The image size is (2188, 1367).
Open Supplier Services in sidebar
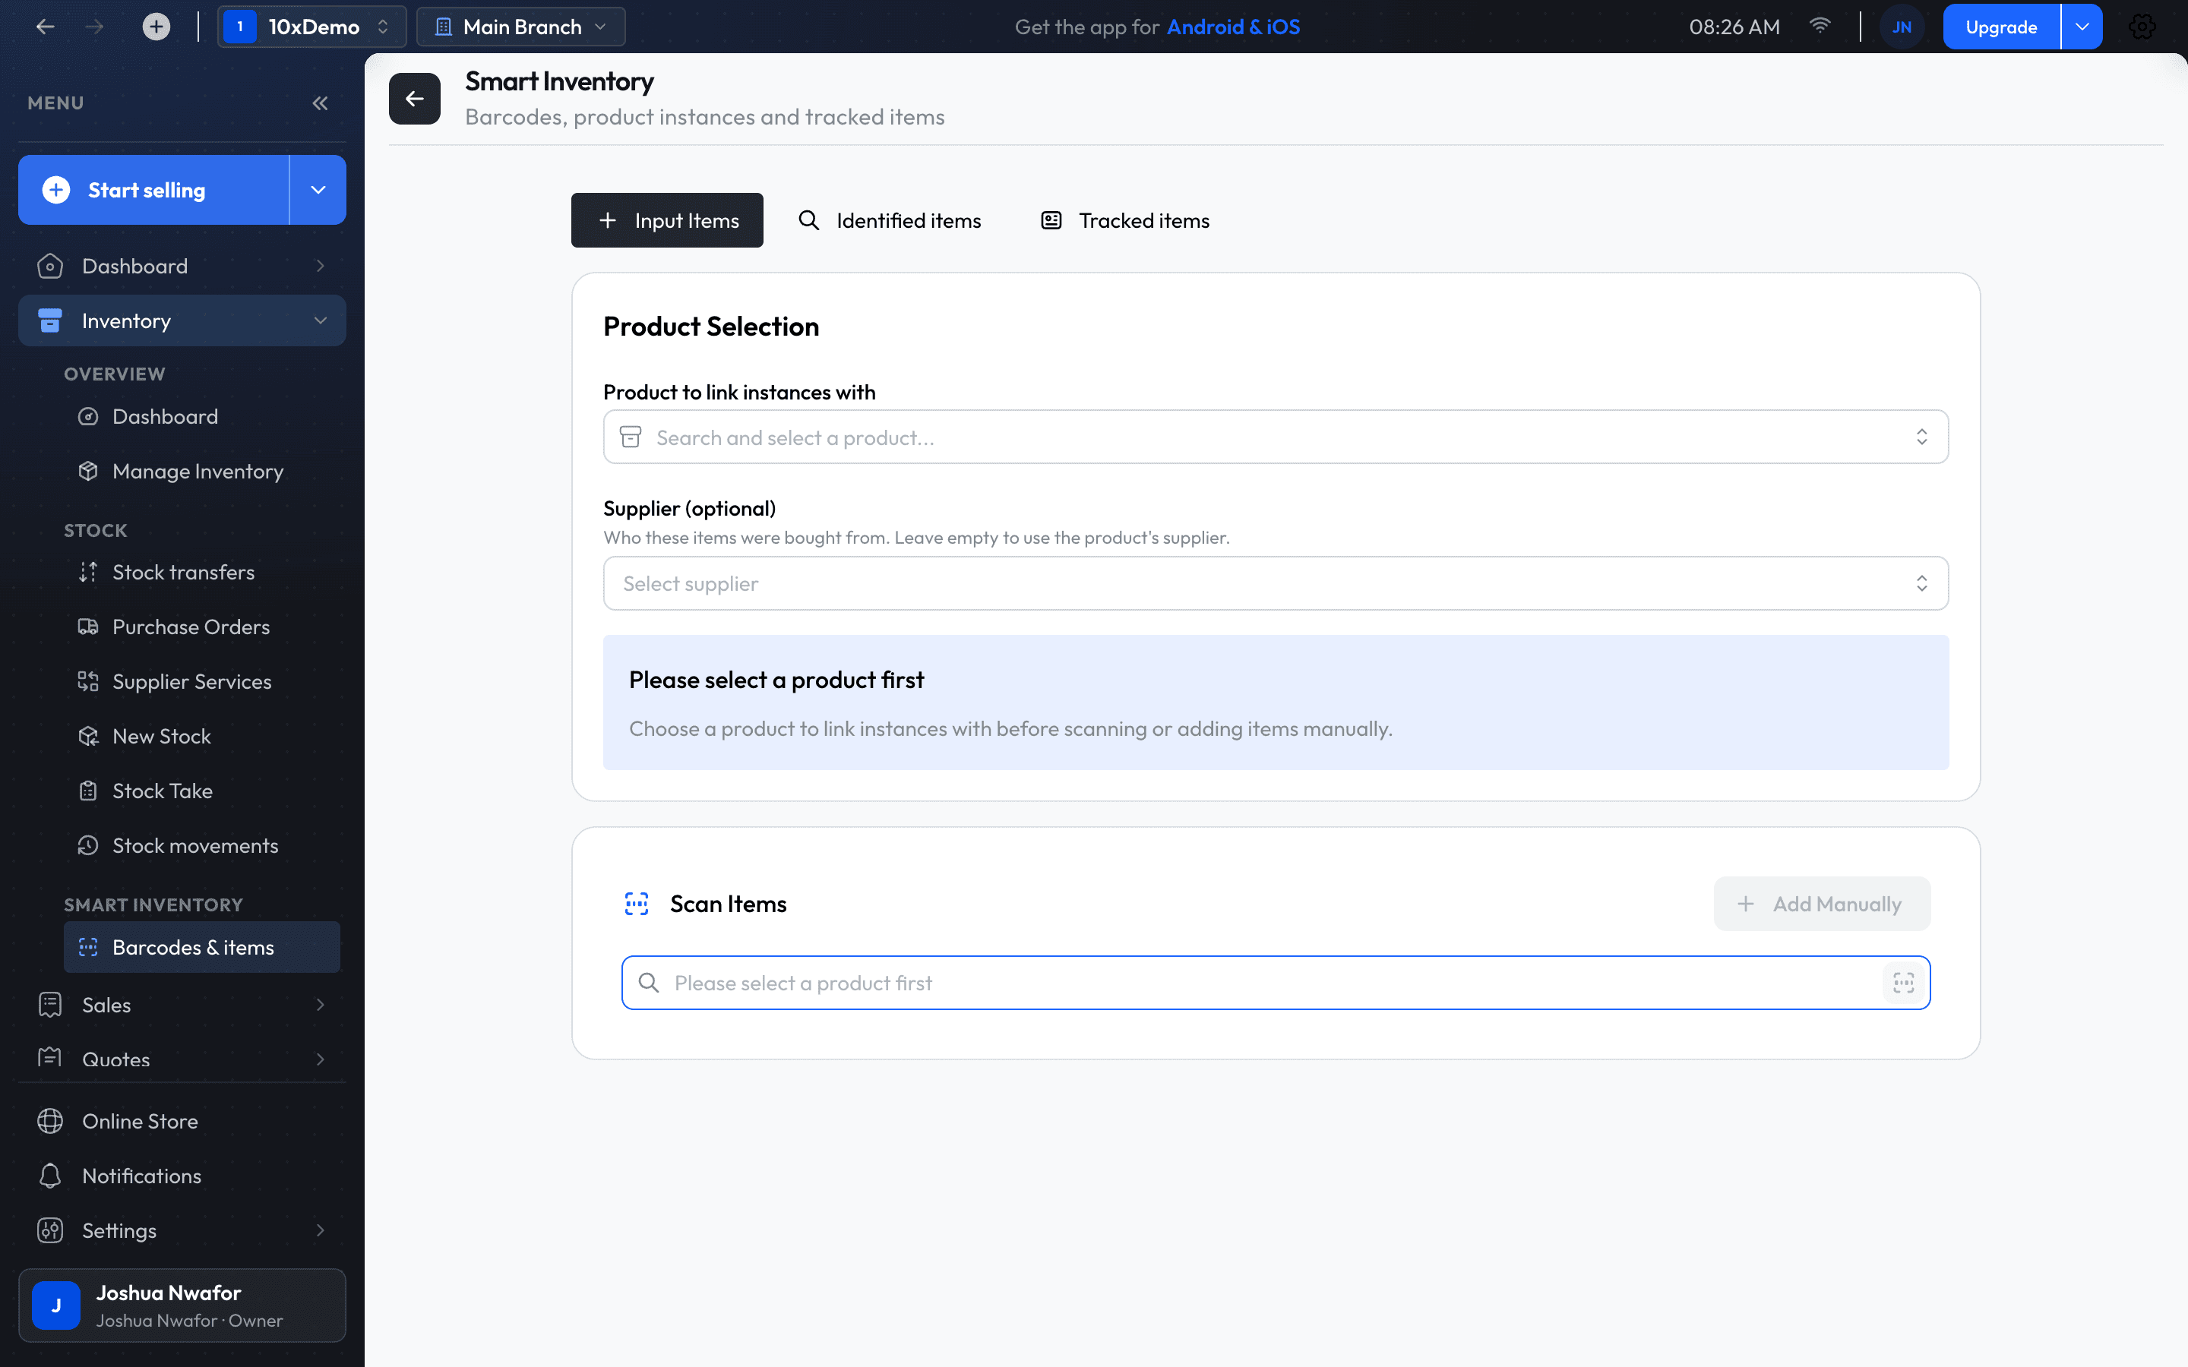[x=201, y=682]
